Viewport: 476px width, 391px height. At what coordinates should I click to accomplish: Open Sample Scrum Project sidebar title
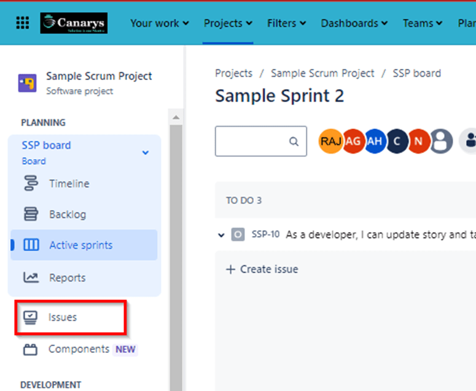tap(99, 76)
